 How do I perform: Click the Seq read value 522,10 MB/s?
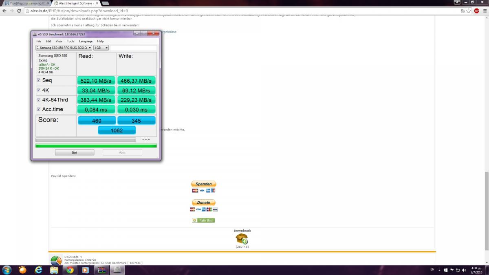[x=97, y=81]
